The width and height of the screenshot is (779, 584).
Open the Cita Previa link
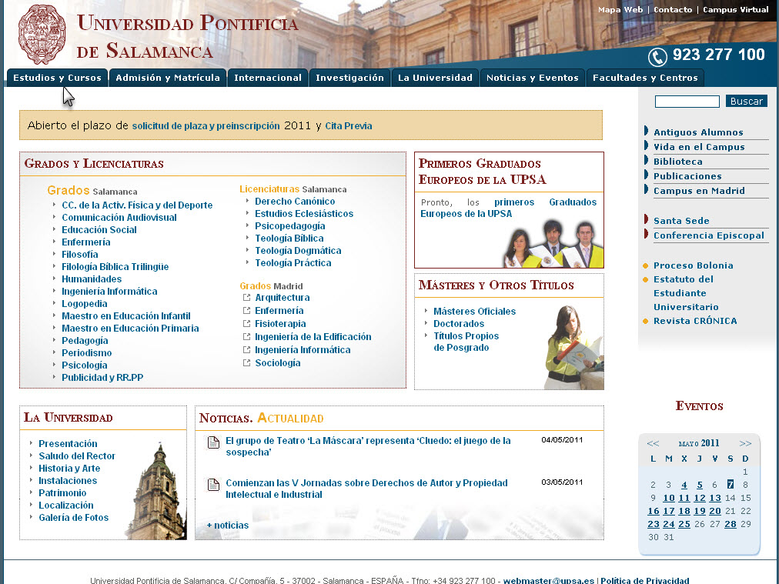tap(348, 126)
